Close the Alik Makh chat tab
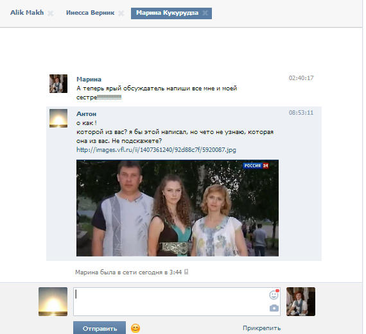Viewport: 366px width, 334px height. [51, 13]
